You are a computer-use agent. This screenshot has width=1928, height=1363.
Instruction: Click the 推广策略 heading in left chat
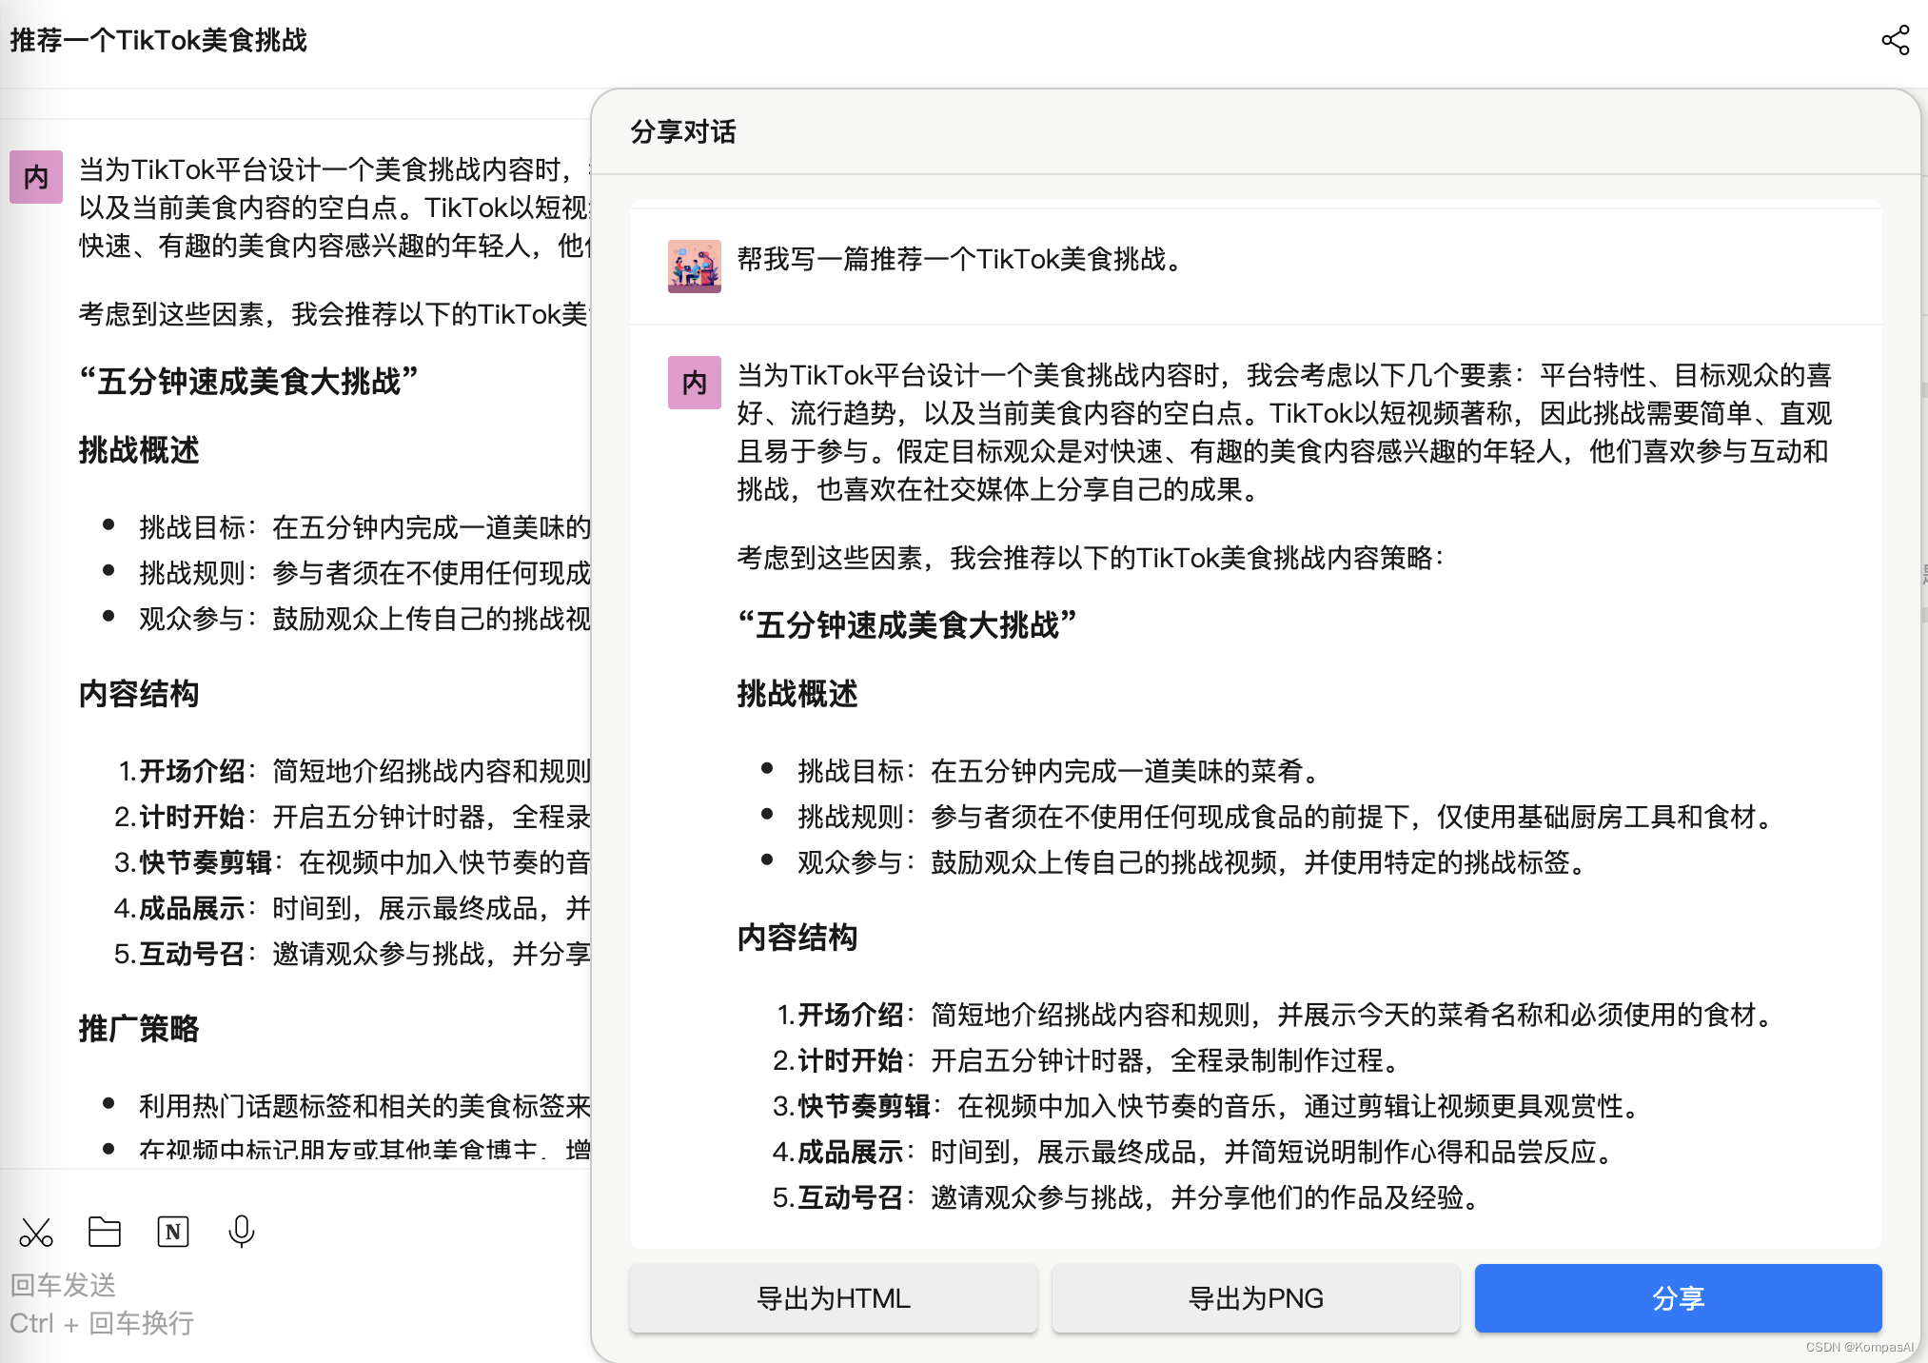tap(139, 1029)
